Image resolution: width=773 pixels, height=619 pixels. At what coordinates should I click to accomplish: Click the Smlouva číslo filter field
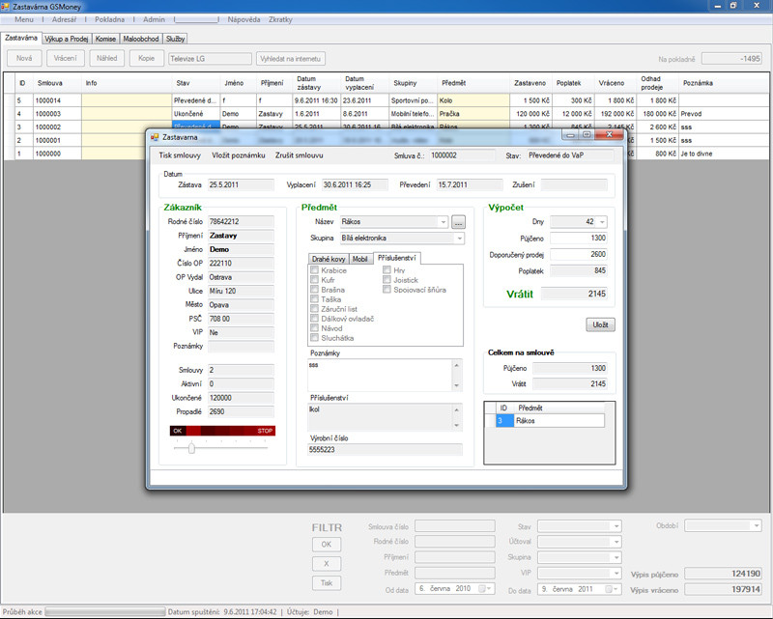454,526
